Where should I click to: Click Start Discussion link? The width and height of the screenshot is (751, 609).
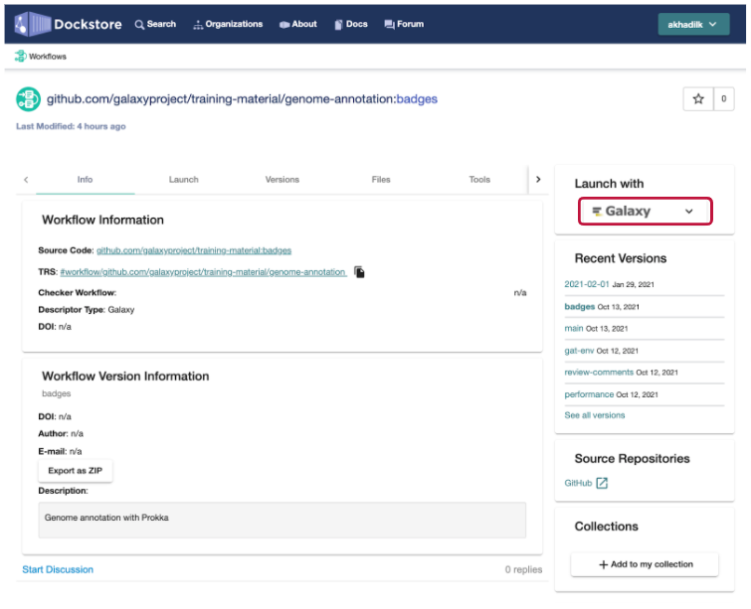point(58,569)
